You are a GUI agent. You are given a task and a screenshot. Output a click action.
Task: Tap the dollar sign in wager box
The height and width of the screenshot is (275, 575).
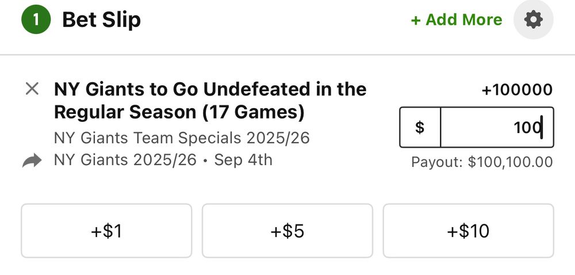coord(420,127)
